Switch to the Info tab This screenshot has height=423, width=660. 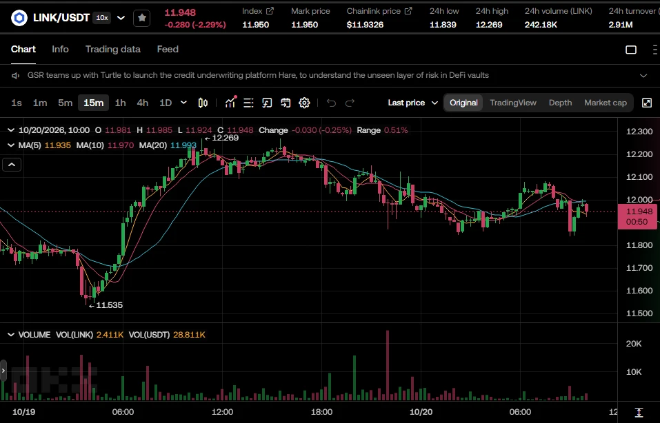[60, 49]
